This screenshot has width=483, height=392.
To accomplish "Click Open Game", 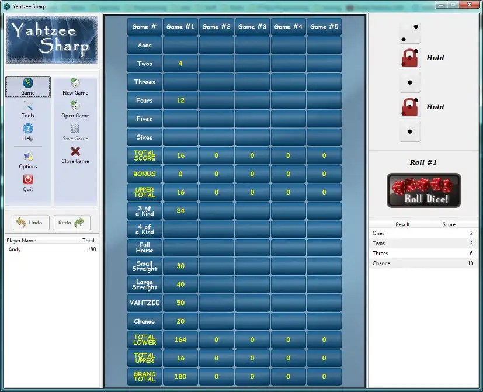I will [75, 110].
